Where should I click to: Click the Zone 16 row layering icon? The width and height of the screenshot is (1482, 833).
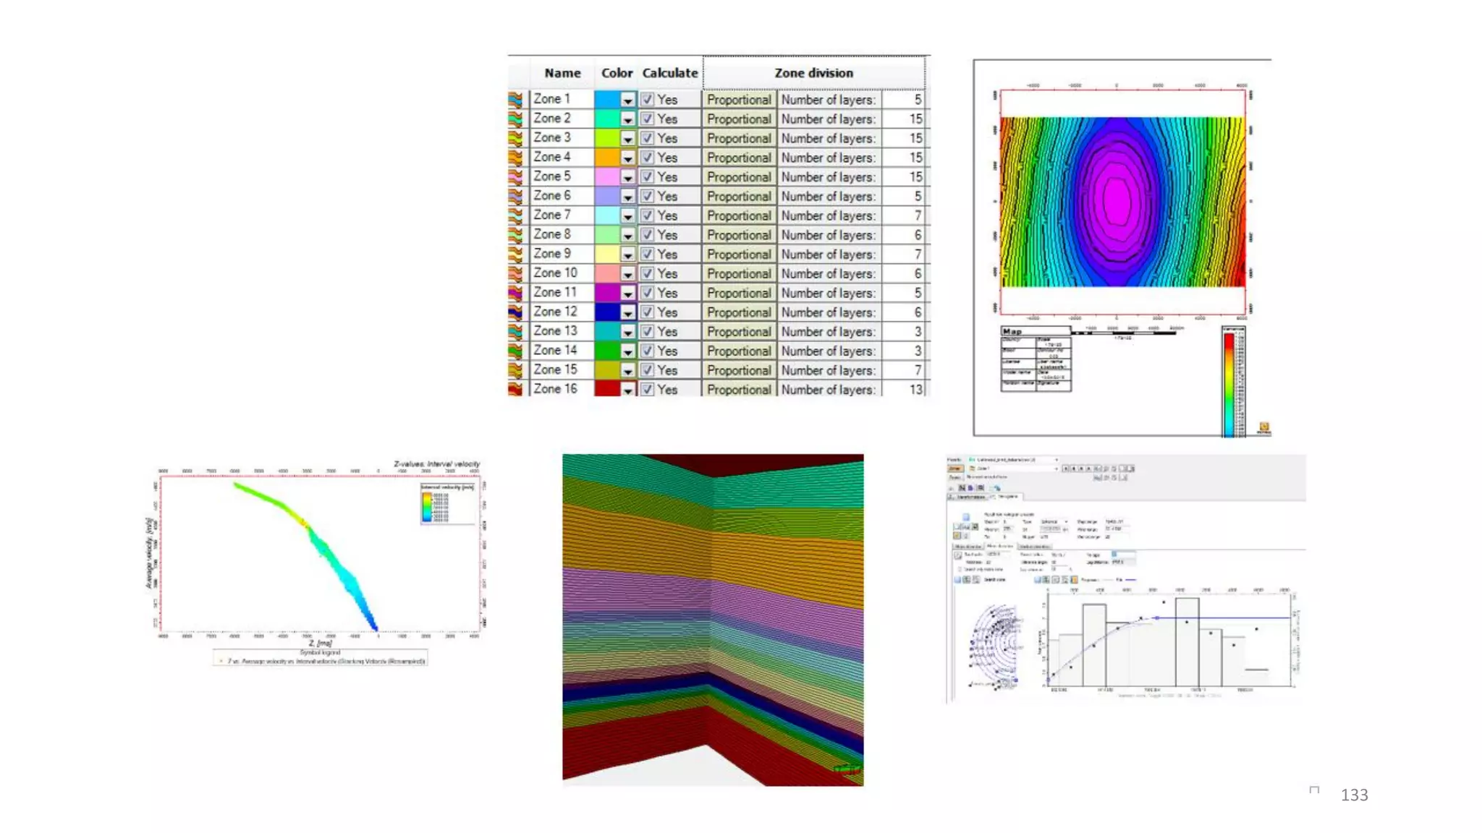tap(515, 389)
